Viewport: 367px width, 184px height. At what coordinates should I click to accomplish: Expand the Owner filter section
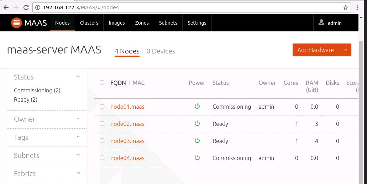(x=78, y=119)
